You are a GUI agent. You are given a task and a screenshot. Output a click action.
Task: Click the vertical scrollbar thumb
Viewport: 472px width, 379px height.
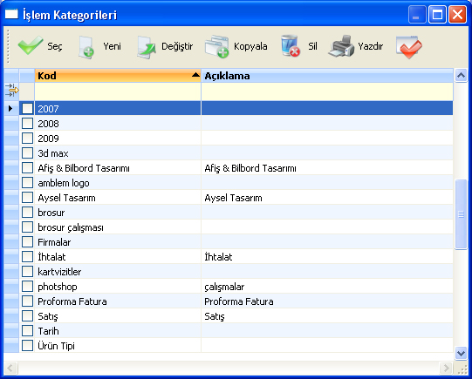tap(461, 214)
